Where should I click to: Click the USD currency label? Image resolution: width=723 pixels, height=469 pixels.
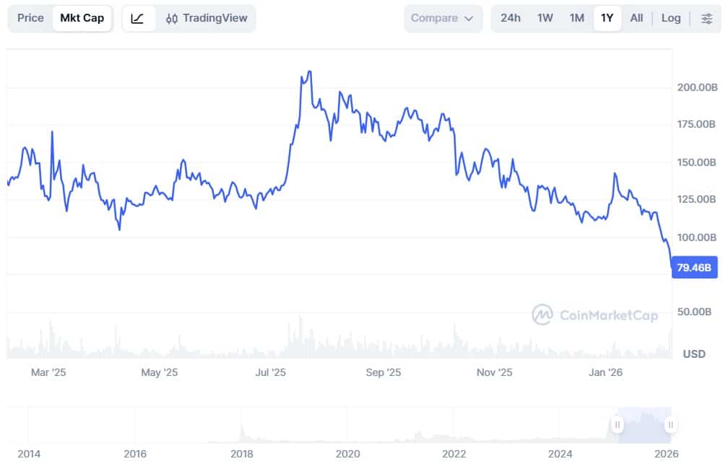(x=694, y=354)
